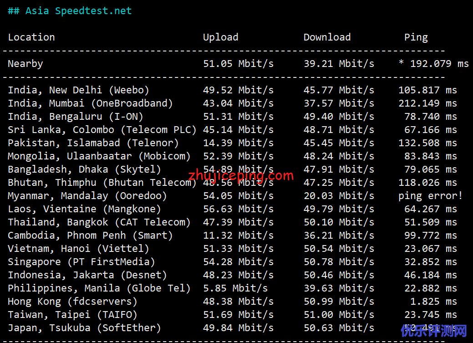The width and height of the screenshot is (473, 343).
Task: Select Philippines upload 5.85 Mbit/s
Action: tap(235, 288)
